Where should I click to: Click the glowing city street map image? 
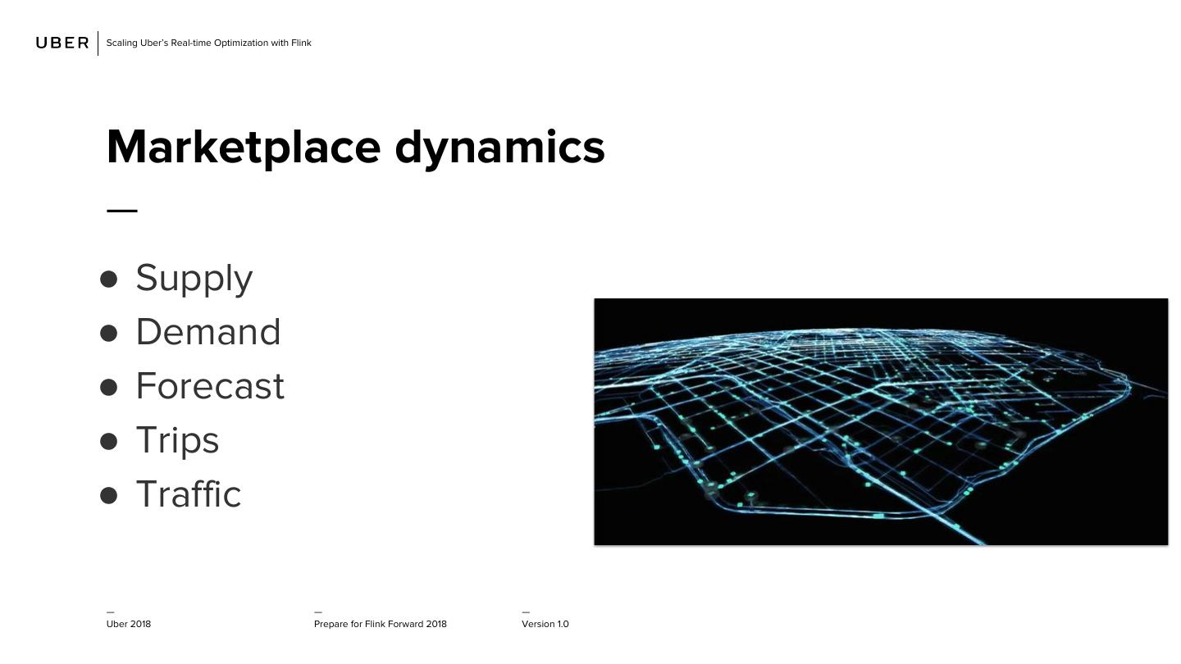click(x=881, y=421)
